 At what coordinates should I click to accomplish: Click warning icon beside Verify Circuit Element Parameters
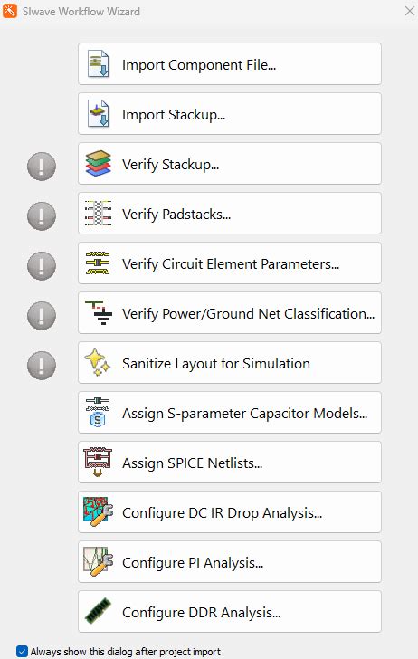pyautogui.click(x=42, y=265)
